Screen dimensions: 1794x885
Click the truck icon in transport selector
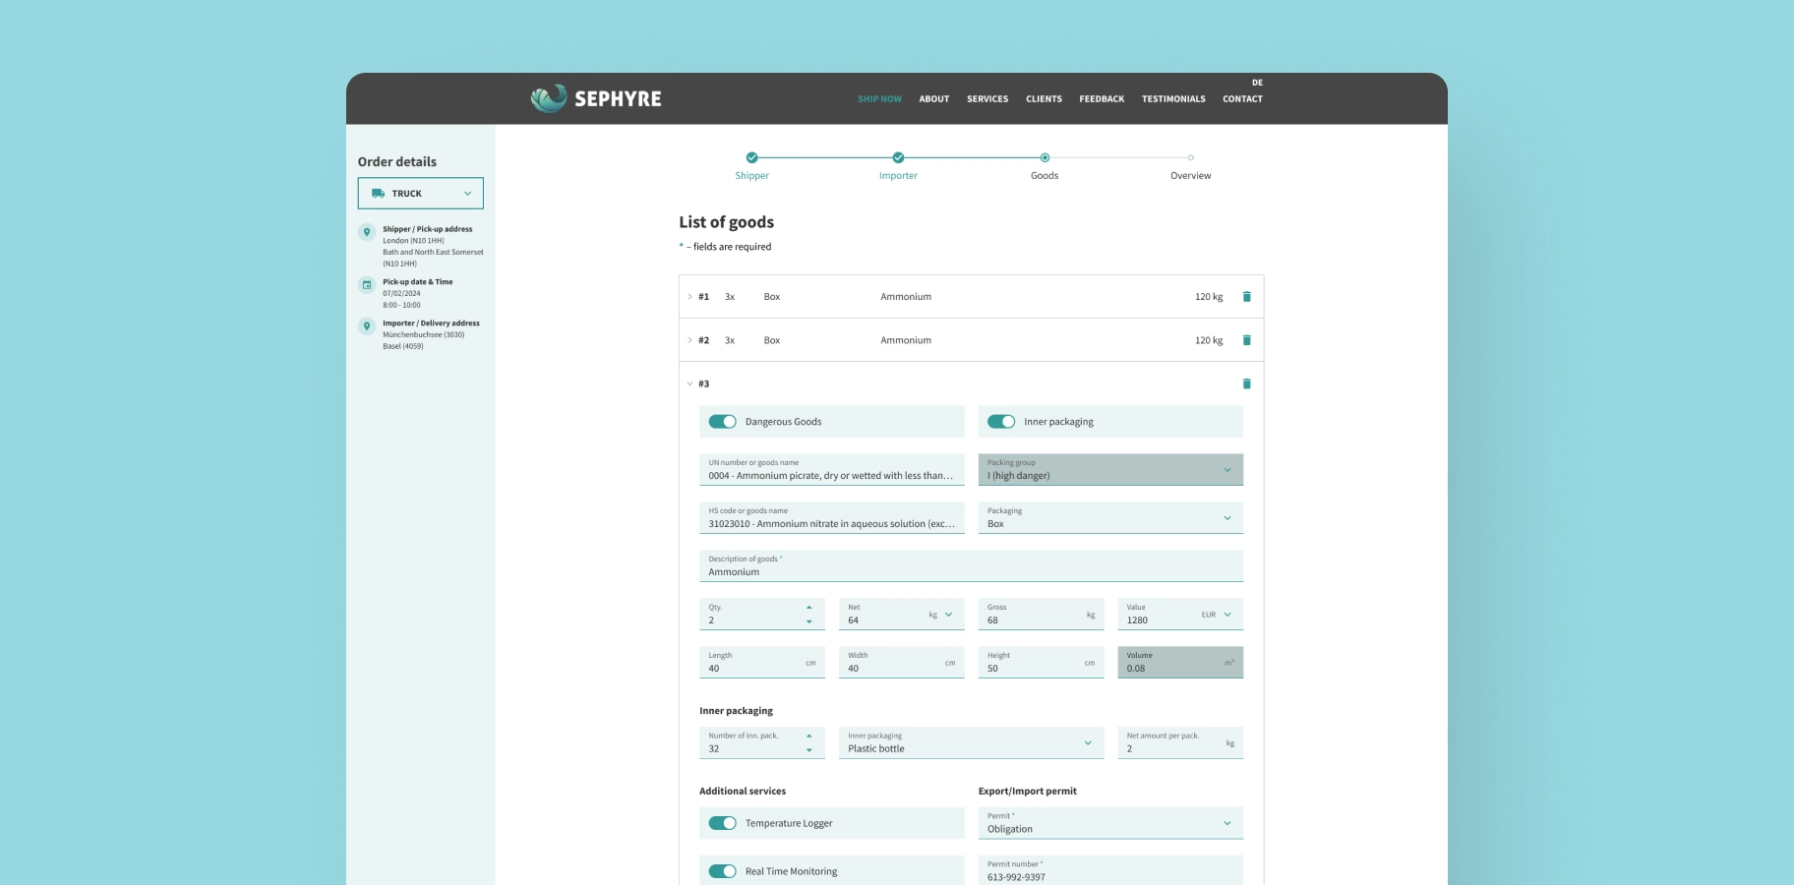379,194
